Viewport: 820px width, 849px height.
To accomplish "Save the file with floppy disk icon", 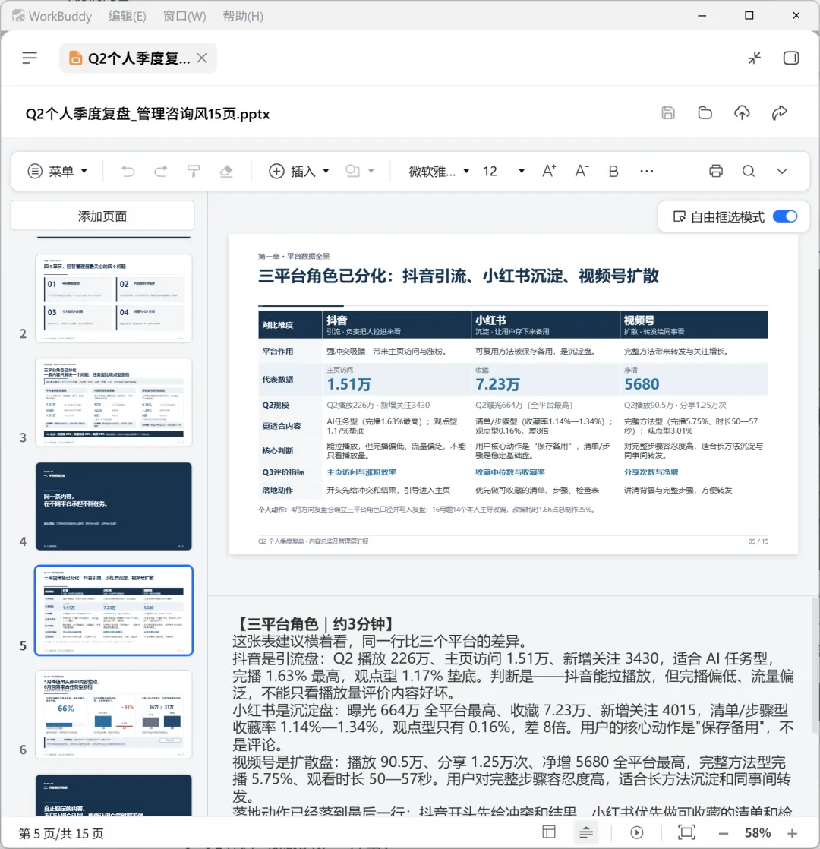I will point(668,112).
